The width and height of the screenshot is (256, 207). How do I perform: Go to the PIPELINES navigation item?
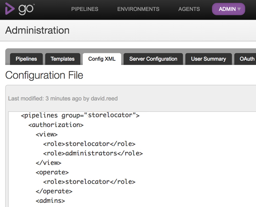[x=85, y=9]
